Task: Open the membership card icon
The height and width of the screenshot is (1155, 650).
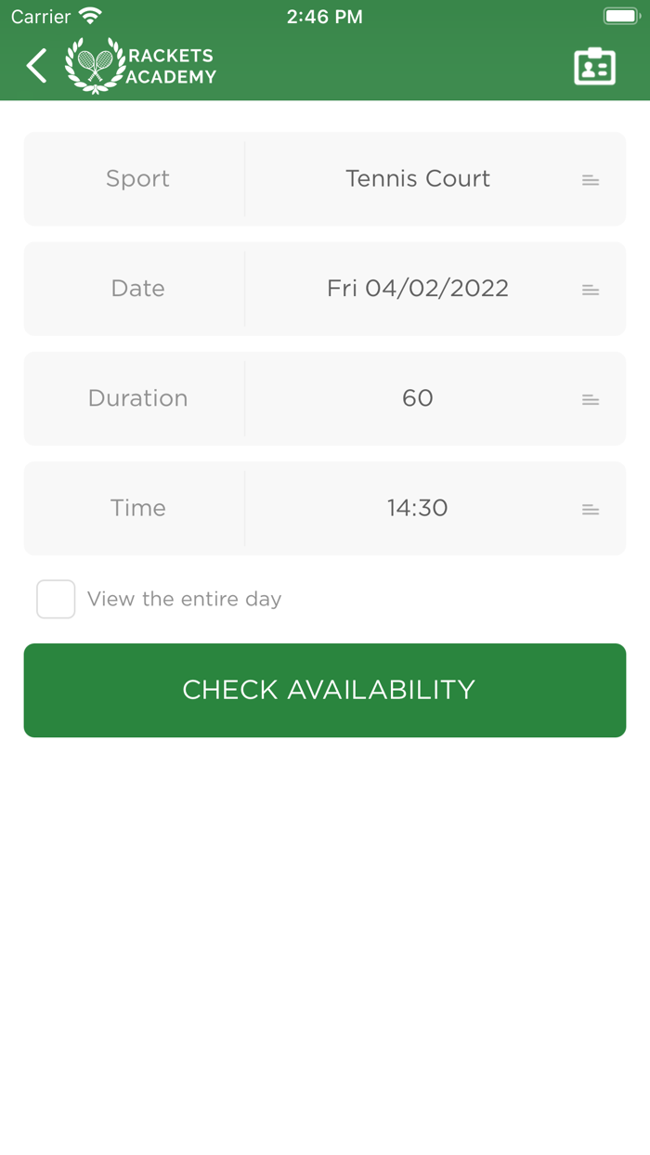Action: [x=594, y=67]
